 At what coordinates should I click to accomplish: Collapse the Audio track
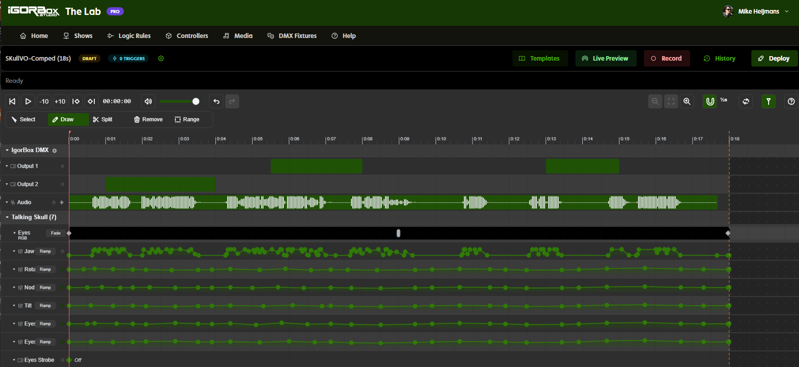pos(7,202)
